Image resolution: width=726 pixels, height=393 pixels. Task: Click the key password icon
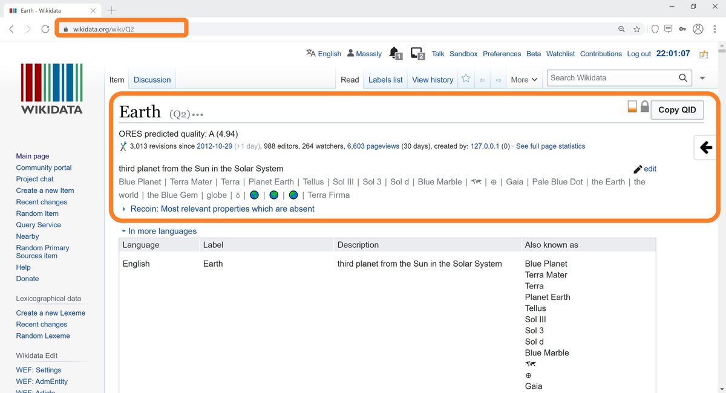click(683, 29)
